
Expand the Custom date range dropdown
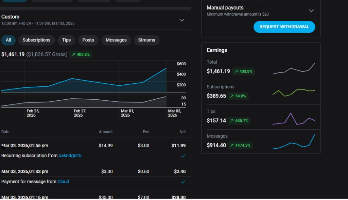[182, 20]
